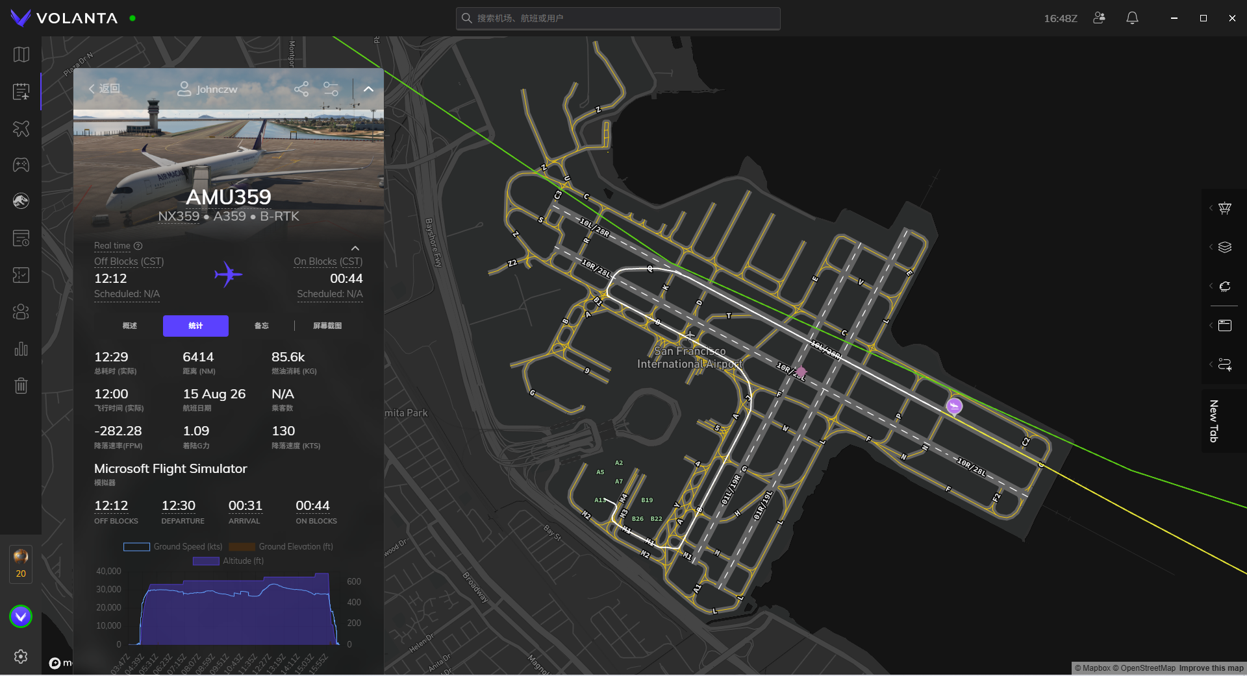1247x676 pixels.
Task: Open the trash bin sidebar icon
Action: click(21, 386)
